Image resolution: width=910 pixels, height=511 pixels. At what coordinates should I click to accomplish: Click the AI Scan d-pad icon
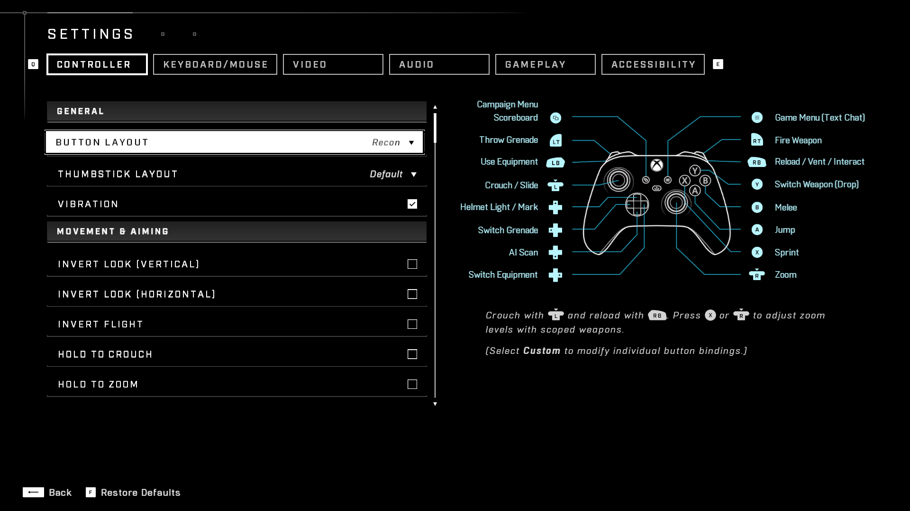[x=555, y=253]
